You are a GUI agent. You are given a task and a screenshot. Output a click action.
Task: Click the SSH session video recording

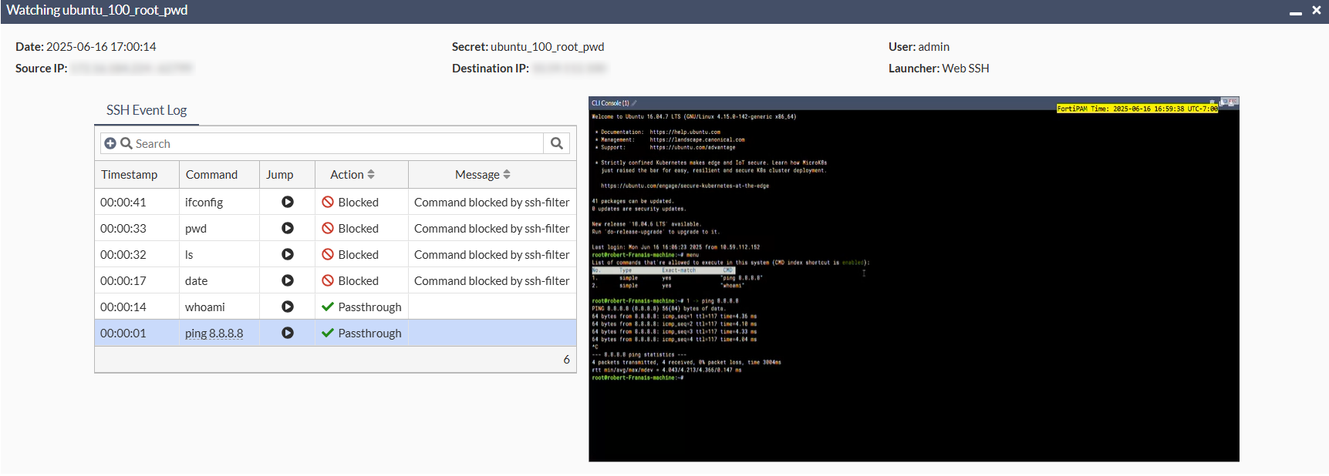(913, 279)
